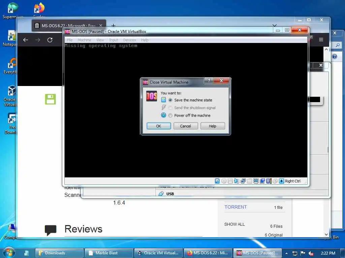This screenshot has width=345, height=258.
Task: Click the Reviews heading on the page
Action: (x=84, y=229)
